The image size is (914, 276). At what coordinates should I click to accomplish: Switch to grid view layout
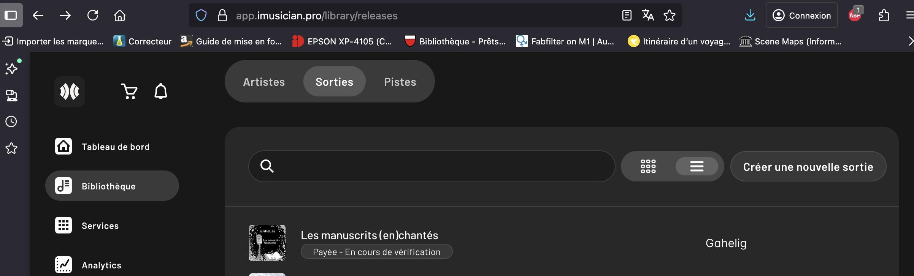(x=648, y=166)
